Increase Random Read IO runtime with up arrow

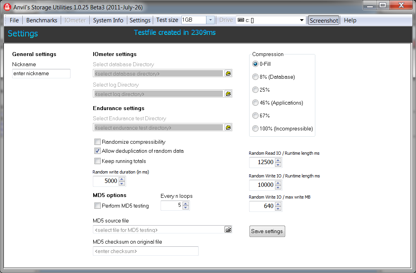pos(278,160)
